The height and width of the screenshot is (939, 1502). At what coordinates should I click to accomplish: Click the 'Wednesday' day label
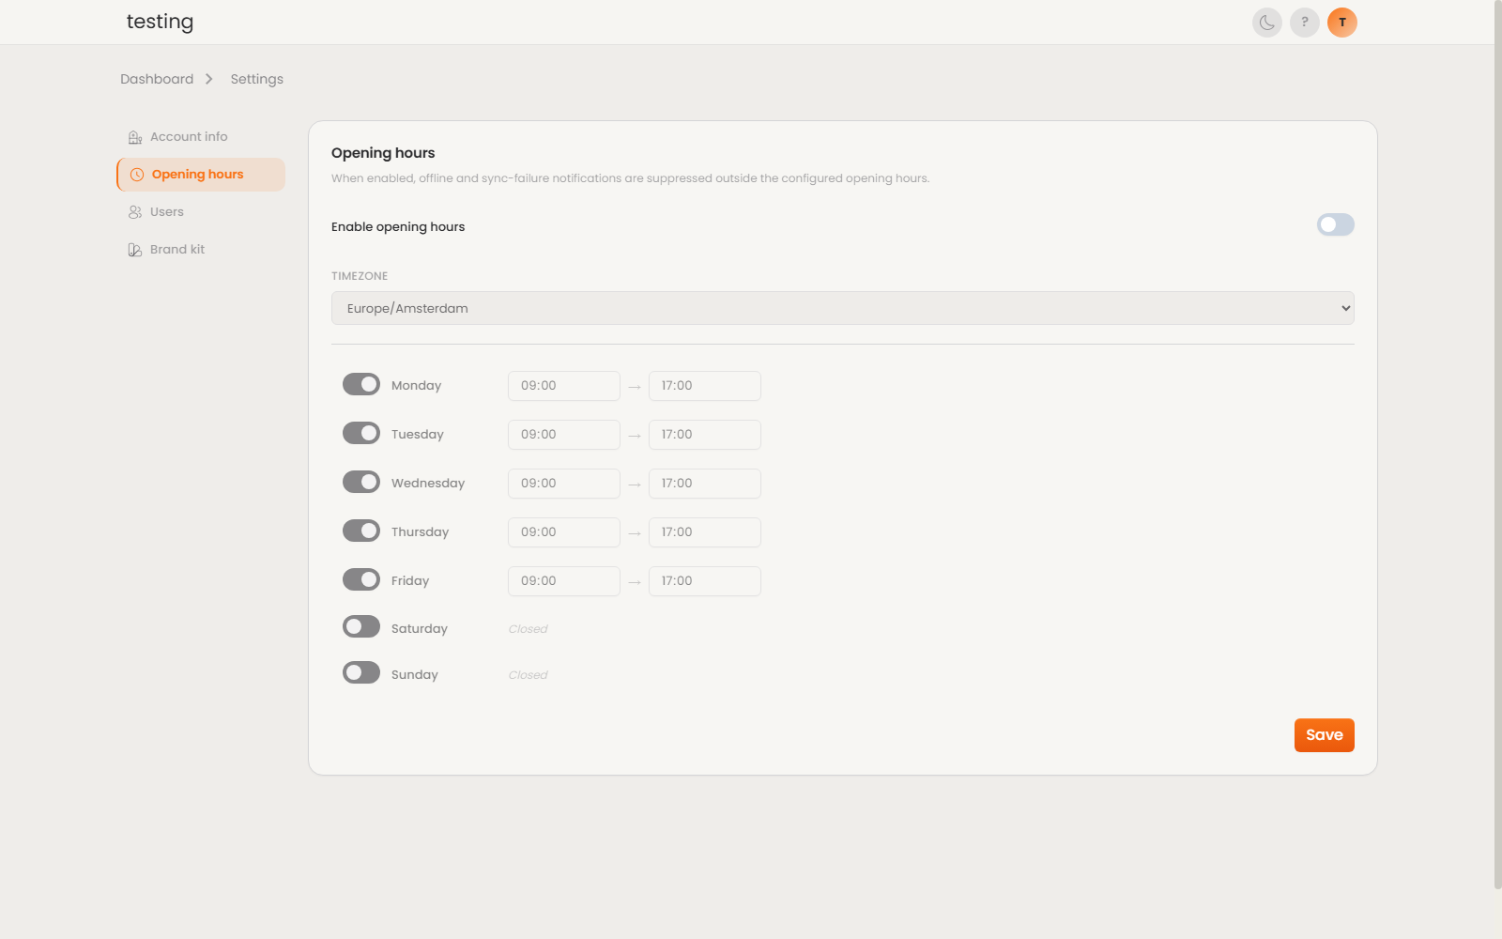tap(428, 484)
